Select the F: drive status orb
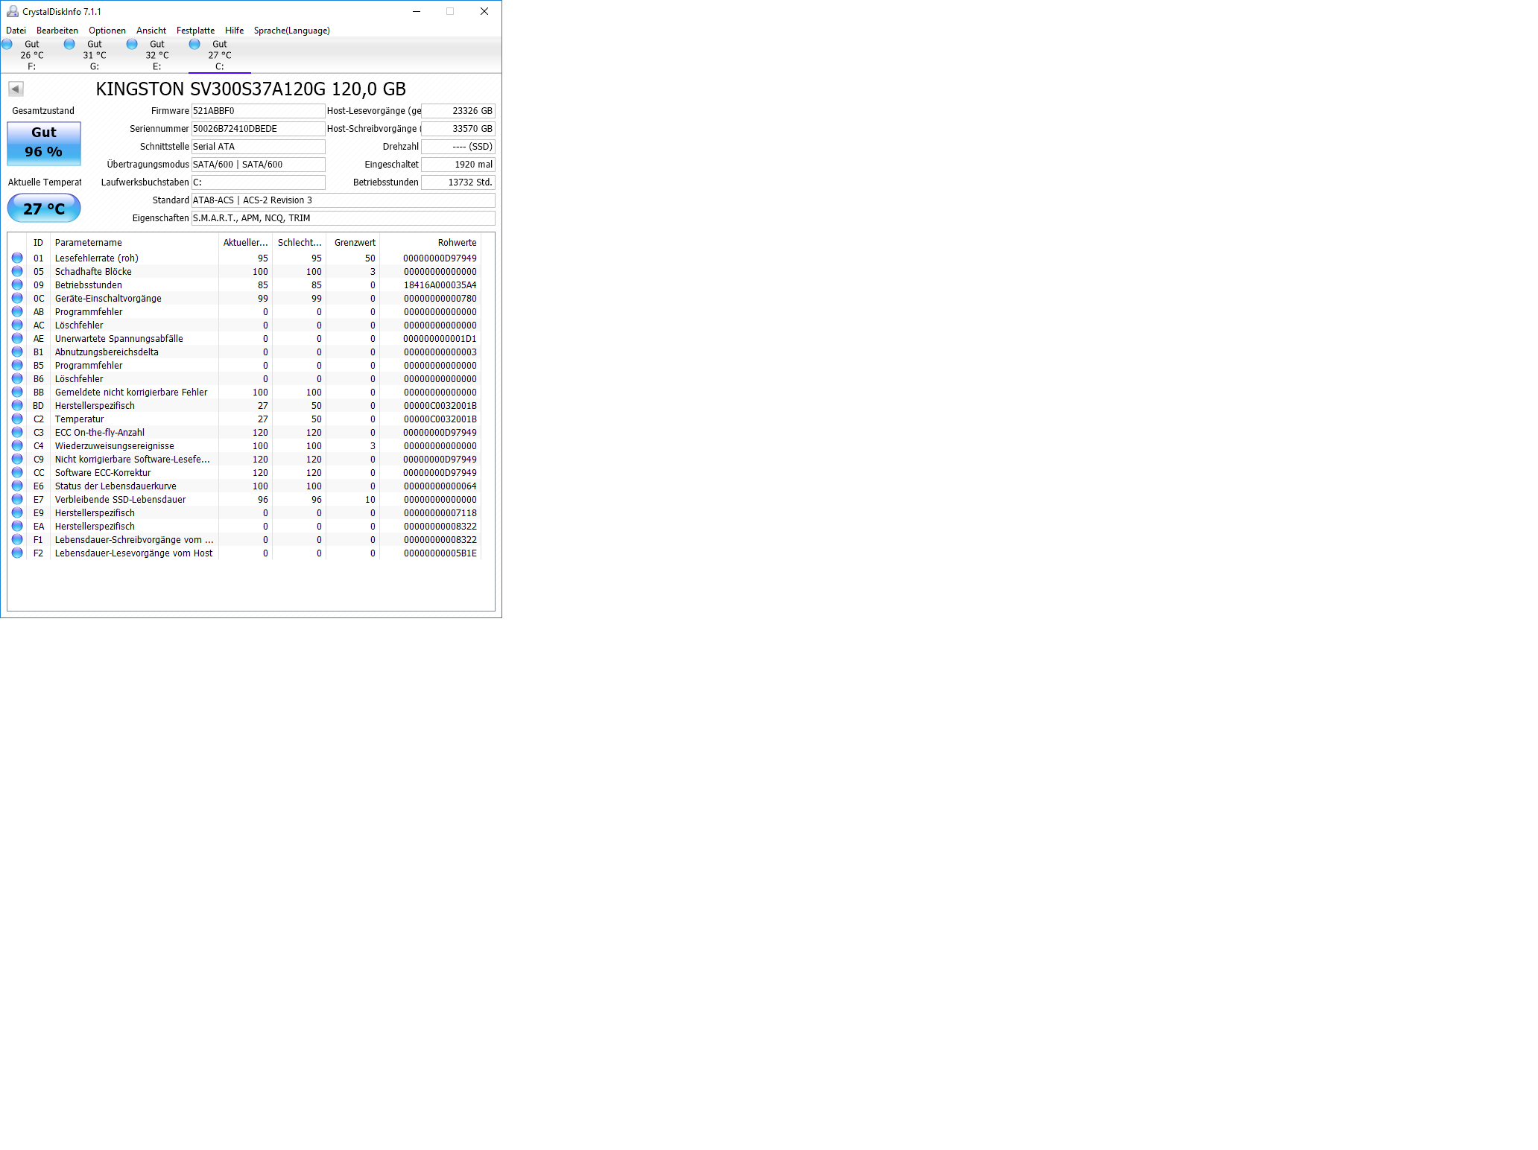This screenshot has width=1538, height=1150. pos(7,44)
